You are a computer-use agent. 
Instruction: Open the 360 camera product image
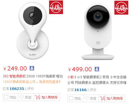[x=33, y=31]
